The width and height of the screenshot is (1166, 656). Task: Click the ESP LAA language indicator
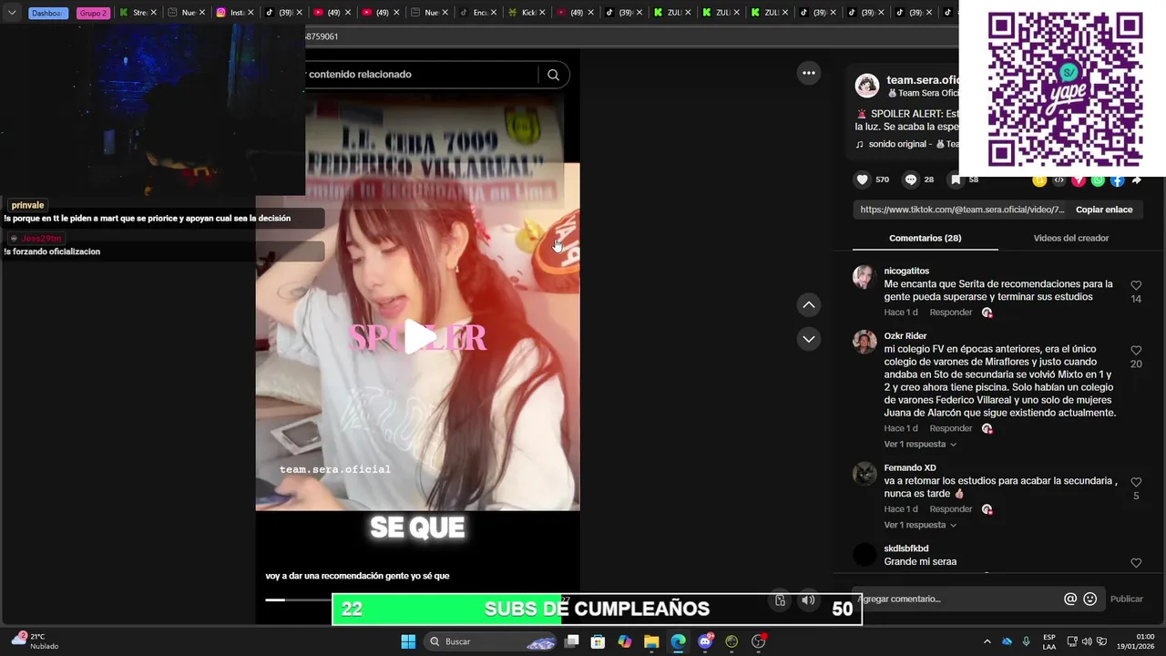(1049, 641)
